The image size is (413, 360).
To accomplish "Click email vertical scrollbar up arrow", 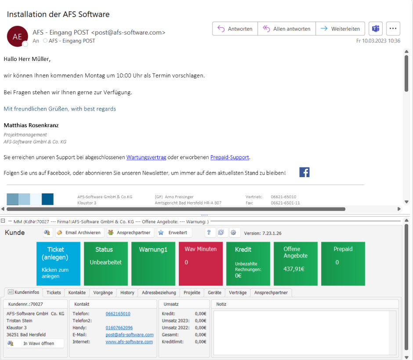I will pyautogui.click(x=406, y=52).
